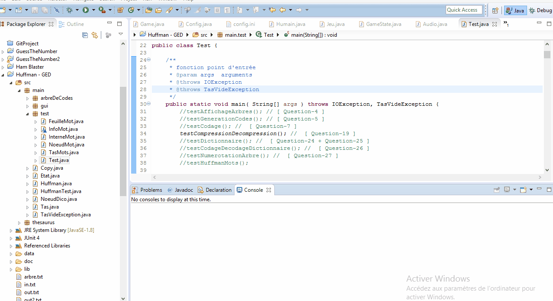Open the Outline view tab
The width and height of the screenshot is (553, 301).
(x=71, y=24)
